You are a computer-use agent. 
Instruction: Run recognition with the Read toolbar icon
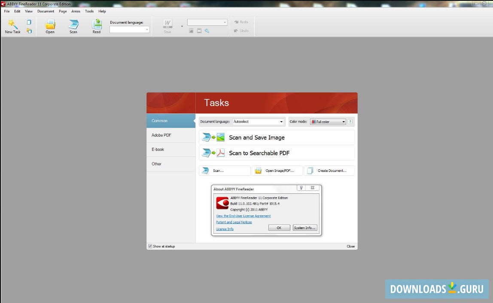coord(97,26)
